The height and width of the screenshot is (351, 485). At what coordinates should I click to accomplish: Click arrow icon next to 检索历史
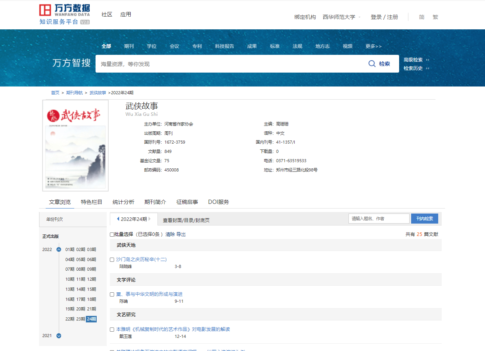point(427,68)
